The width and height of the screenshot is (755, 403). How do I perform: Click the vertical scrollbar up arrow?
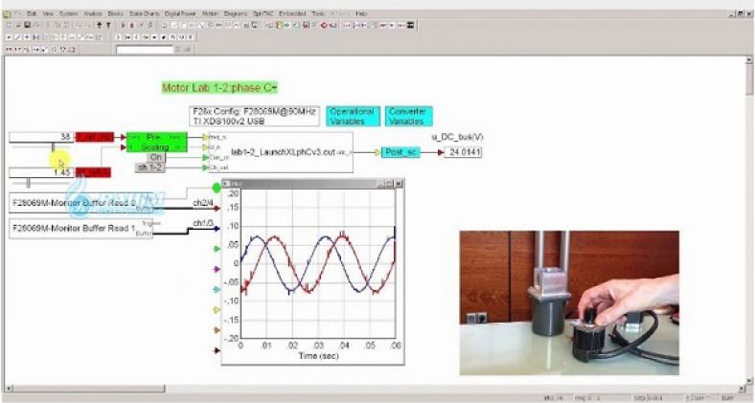[x=749, y=60]
